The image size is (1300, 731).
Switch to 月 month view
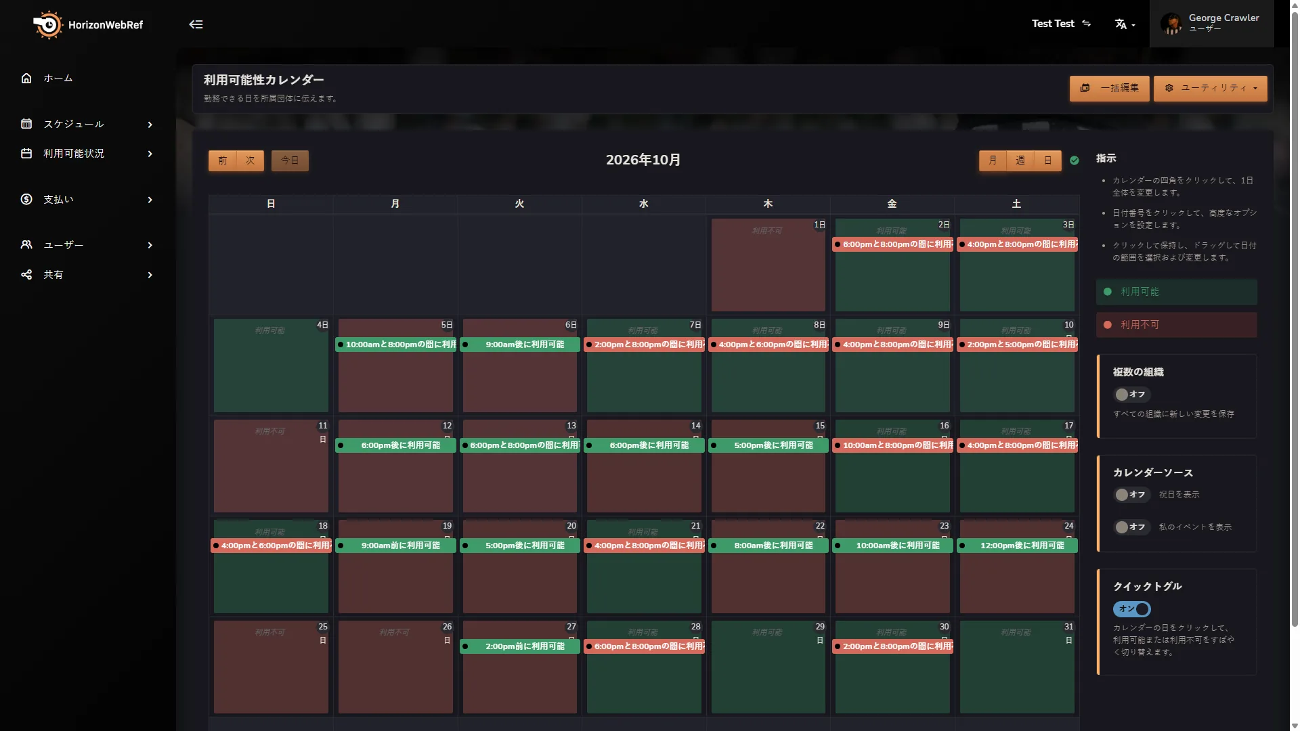[x=993, y=161]
